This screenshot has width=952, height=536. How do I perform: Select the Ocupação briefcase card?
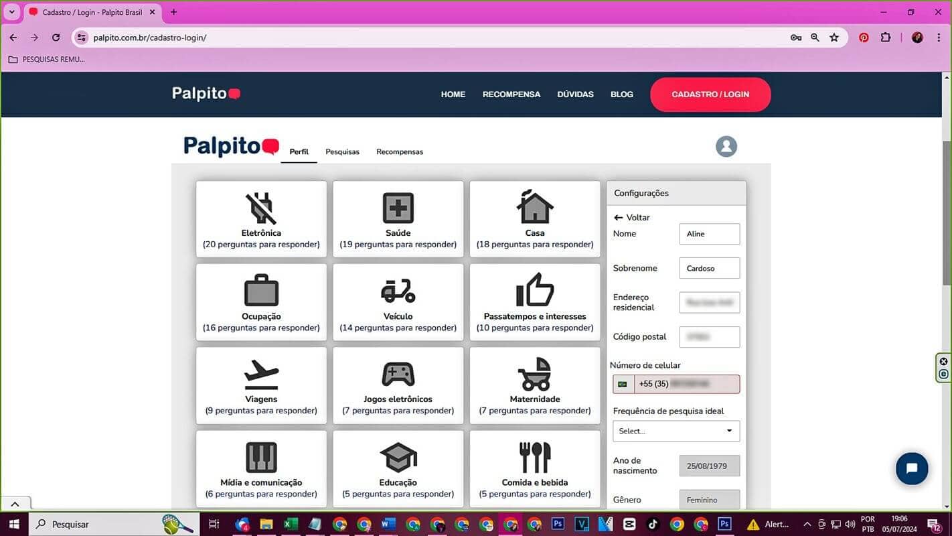tap(261, 302)
